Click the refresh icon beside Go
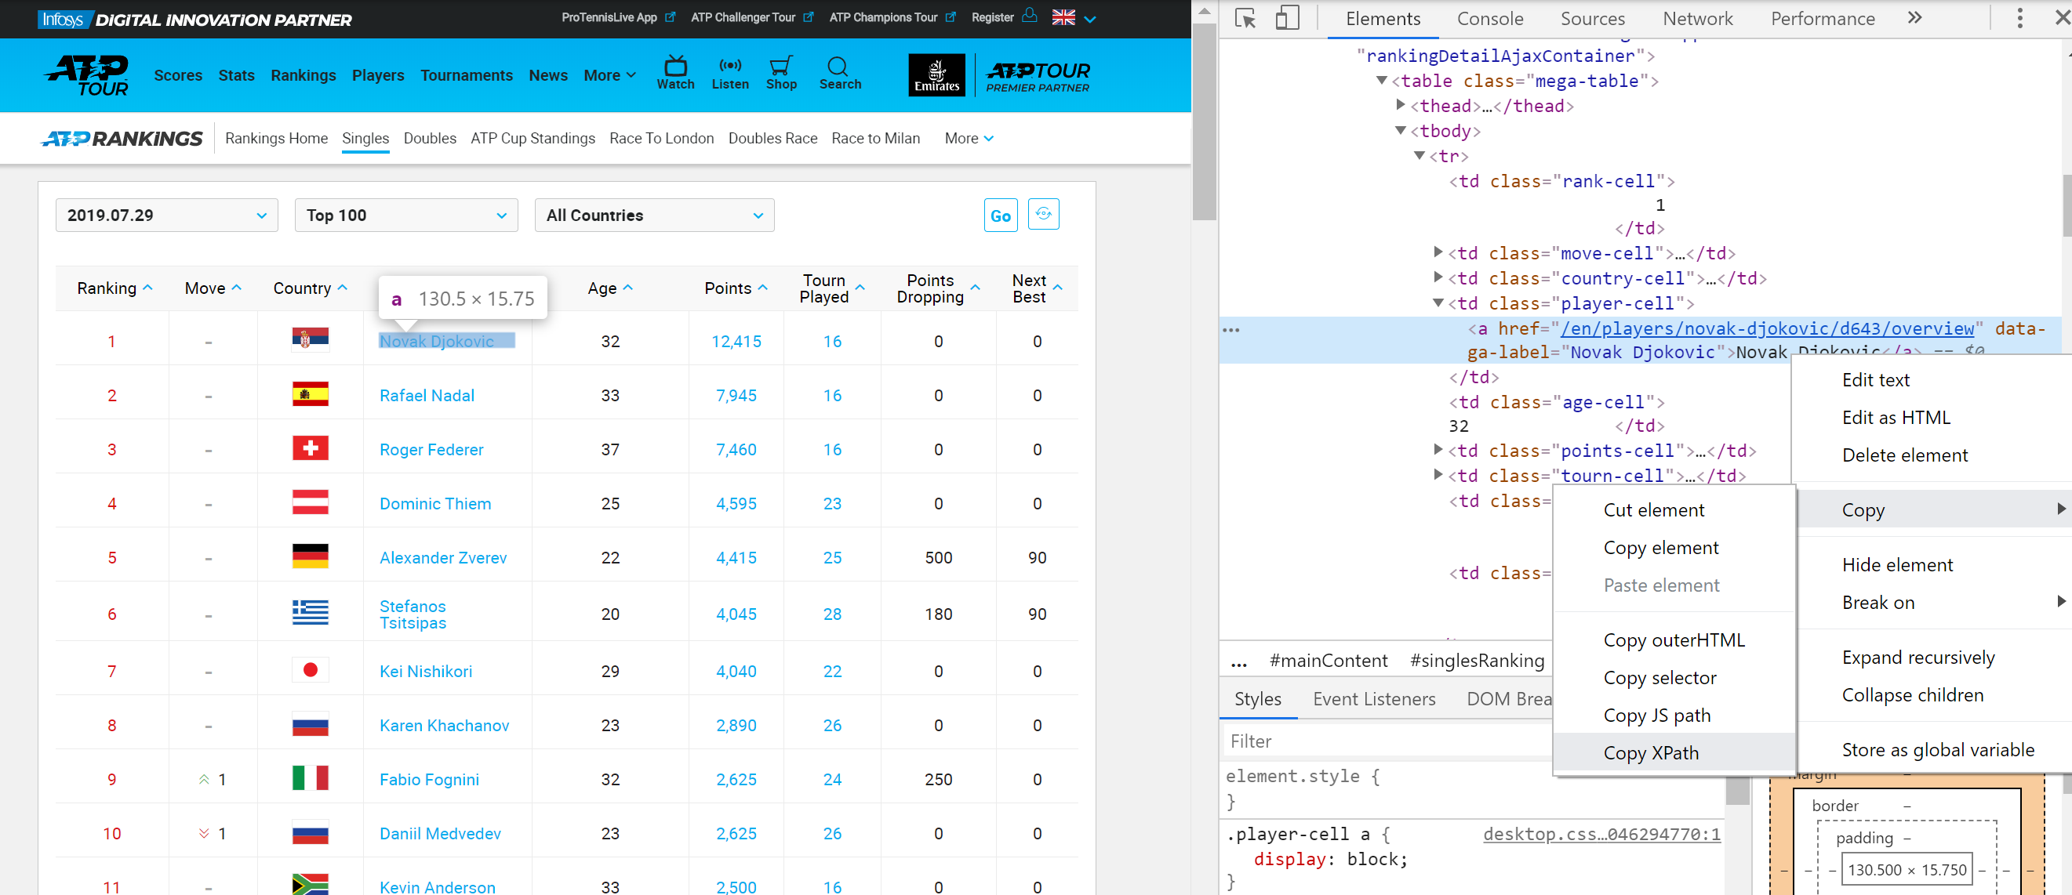Viewport: 2072px width, 895px height. 1043,214
